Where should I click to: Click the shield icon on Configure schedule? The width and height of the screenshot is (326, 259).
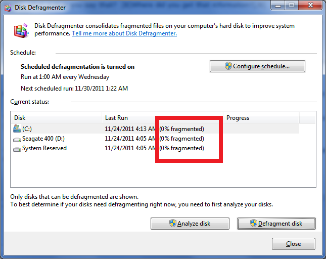point(228,66)
